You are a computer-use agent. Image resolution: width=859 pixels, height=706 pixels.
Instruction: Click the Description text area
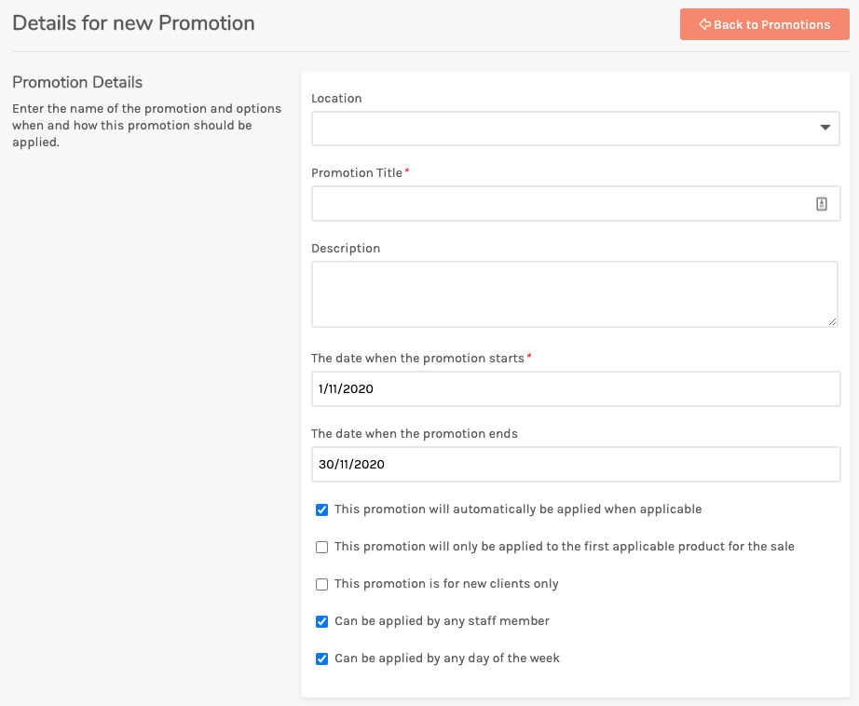tap(574, 294)
